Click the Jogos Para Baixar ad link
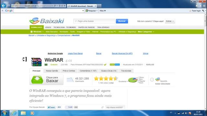 tap(75, 53)
